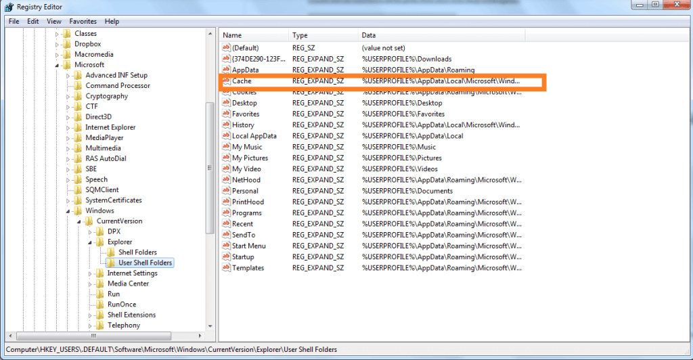Screen dimensions: 693x360
Task: Select the RunOnce key
Action: click(x=122, y=305)
